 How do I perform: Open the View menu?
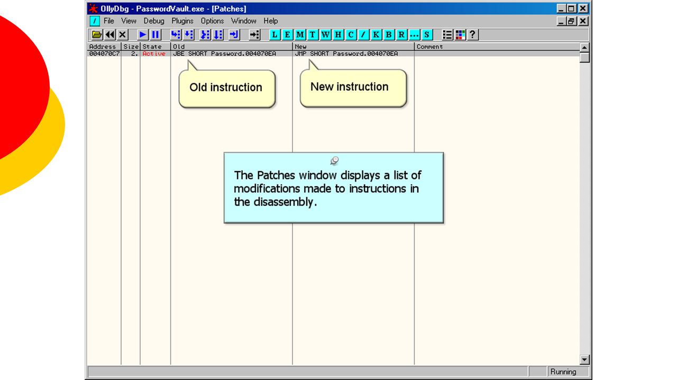(129, 21)
